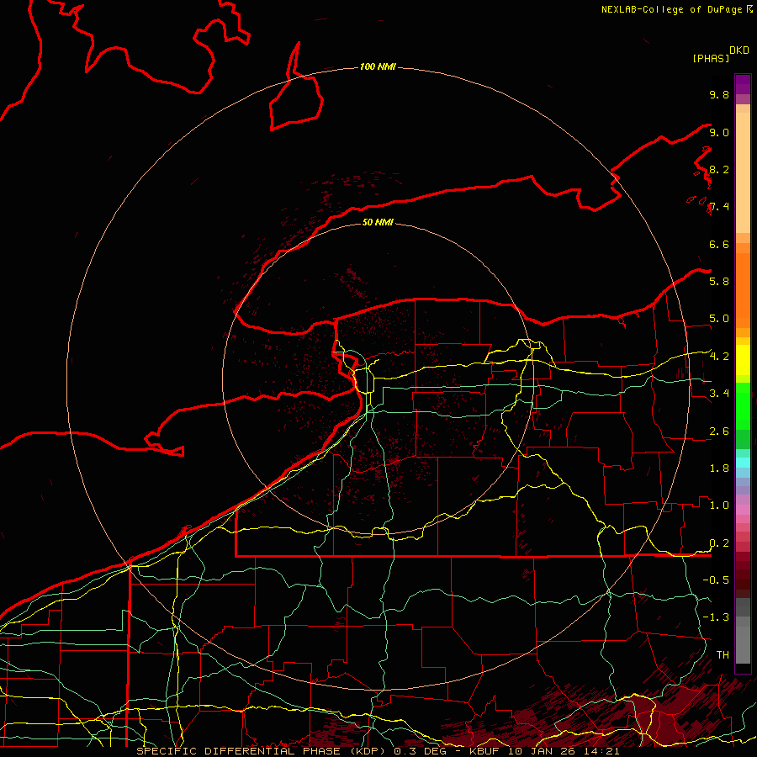The width and height of the screenshot is (757, 757).
Task: Select the KBUF station identifier in the caption
Action: coord(484,750)
